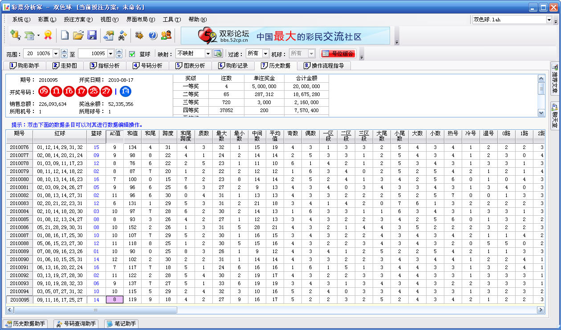Open a file with folder icon

[x=78, y=36]
